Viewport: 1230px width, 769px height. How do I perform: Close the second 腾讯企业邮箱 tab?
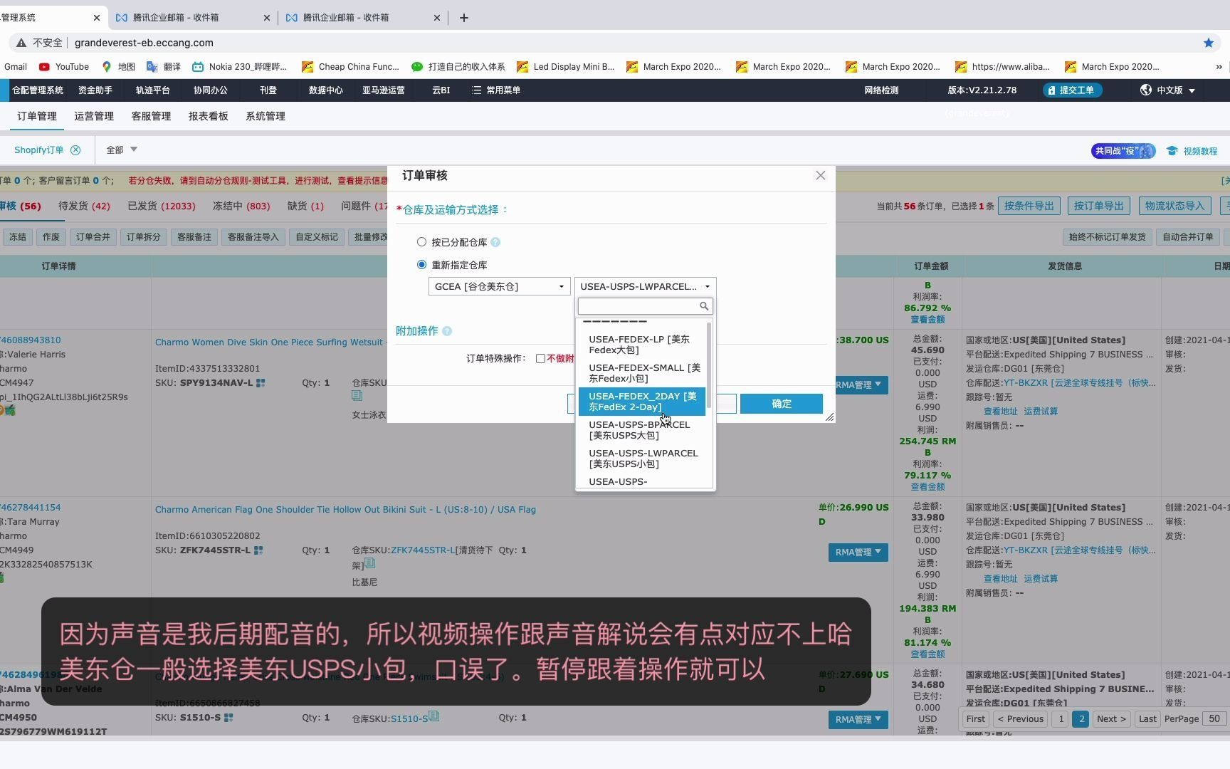437,18
